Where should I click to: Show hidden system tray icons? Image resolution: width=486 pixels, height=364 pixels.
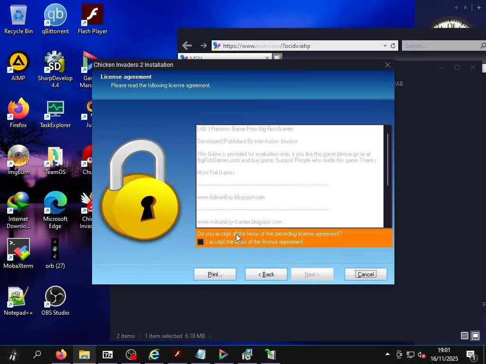[387, 354]
